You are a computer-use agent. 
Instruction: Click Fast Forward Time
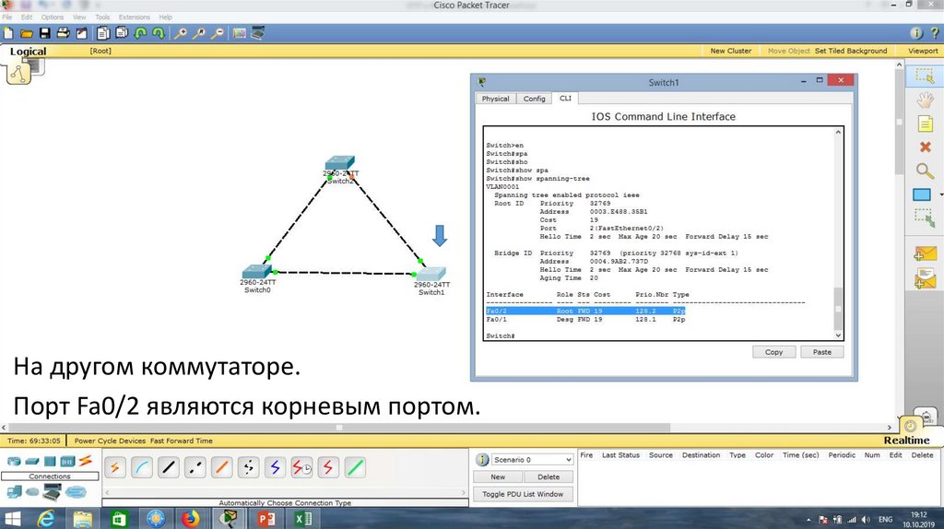(182, 441)
